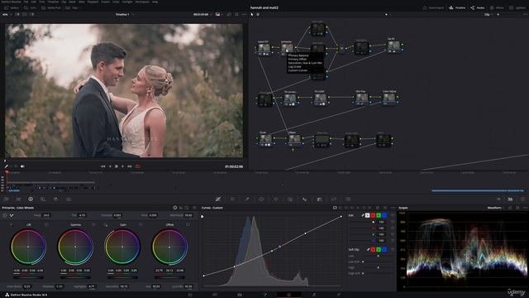Click the viewer qualifier picker icon
Screen dimensions: 529x298
pos(6,166)
